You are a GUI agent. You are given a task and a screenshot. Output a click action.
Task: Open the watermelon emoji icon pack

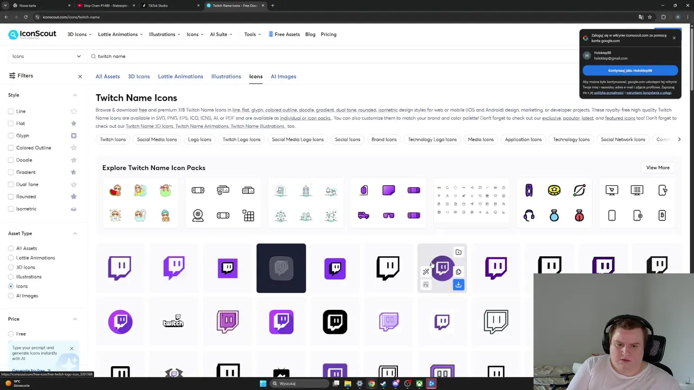click(115, 190)
